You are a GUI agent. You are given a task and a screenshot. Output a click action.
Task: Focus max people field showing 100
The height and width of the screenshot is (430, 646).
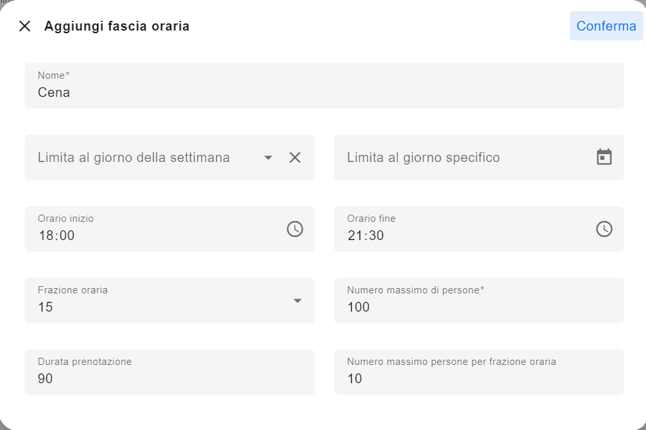coord(479,301)
